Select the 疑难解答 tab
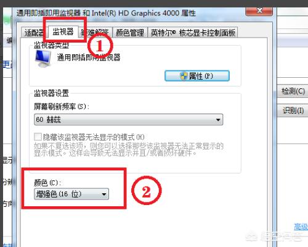Image resolution: width=308 pixels, height=247 pixels. (95, 33)
